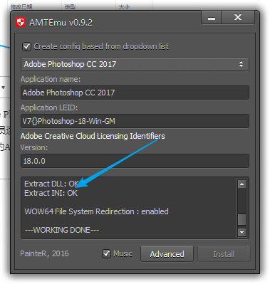This screenshot has height=284, width=270.
Task: Click inside the log output area
Action: pos(130,208)
